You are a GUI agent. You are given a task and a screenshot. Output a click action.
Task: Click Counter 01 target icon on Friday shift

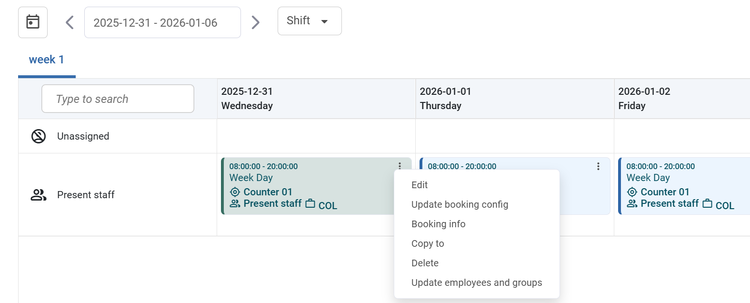click(x=632, y=192)
